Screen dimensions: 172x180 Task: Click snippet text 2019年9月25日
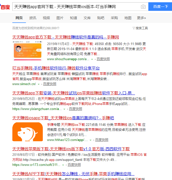click(23, 99)
